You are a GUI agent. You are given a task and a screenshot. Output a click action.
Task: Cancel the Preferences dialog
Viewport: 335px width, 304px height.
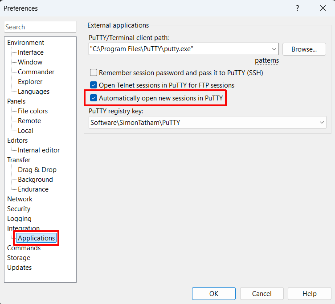261,293
